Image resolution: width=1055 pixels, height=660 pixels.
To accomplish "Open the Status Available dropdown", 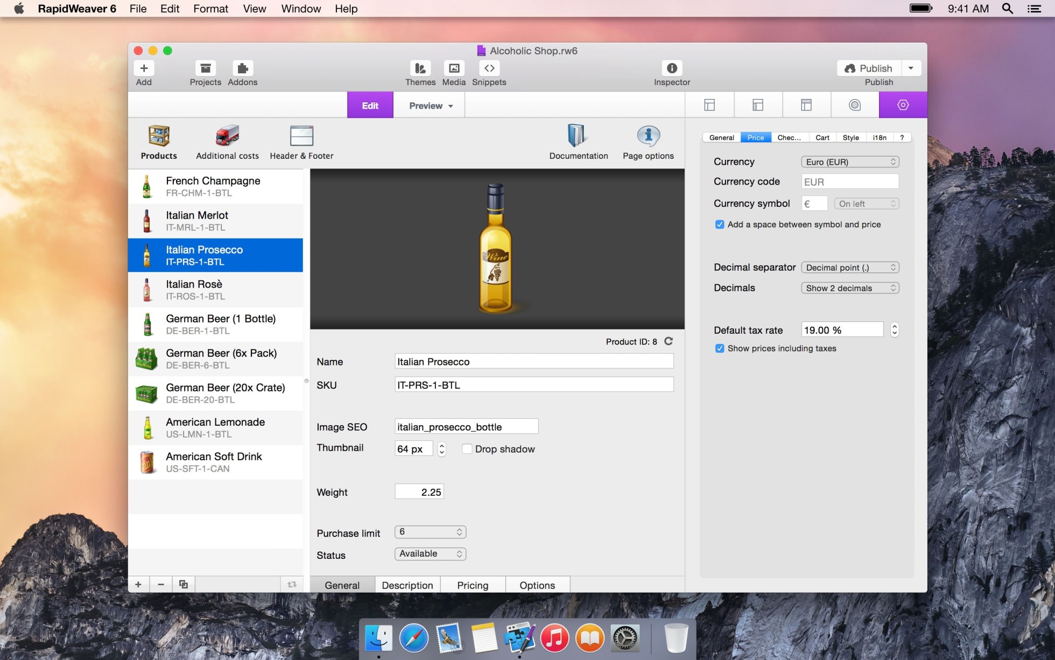I will click(x=430, y=554).
